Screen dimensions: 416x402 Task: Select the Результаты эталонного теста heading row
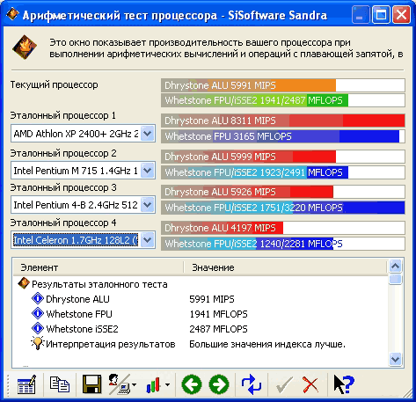pyautogui.click(x=201, y=284)
